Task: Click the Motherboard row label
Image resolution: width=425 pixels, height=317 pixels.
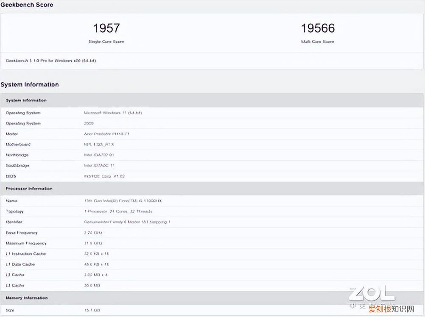Action: click(18, 145)
